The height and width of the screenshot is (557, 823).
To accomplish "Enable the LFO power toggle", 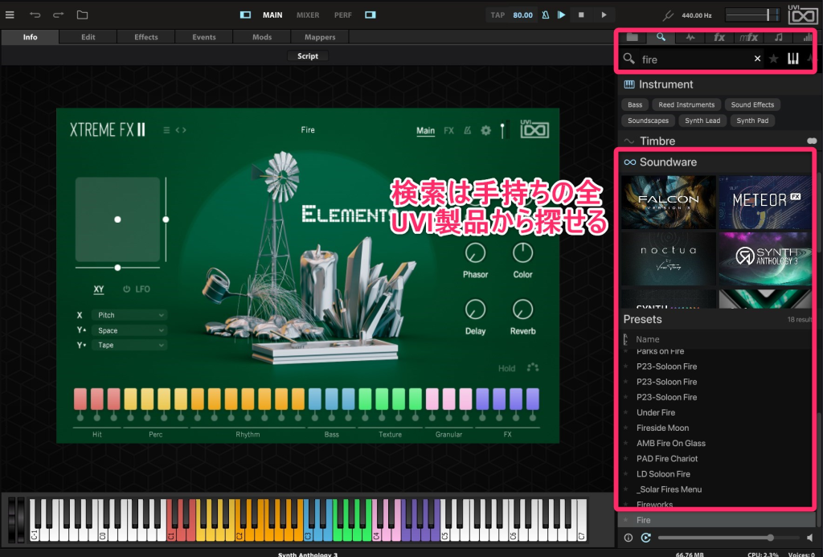I will 127,289.
